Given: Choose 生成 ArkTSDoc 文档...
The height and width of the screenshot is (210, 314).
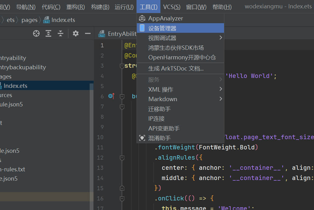Looking at the screenshot, I should pyautogui.click(x=180, y=68).
